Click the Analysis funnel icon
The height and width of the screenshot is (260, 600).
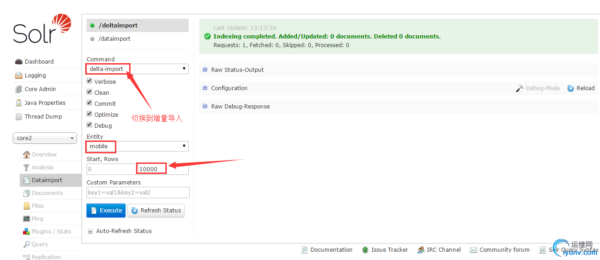point(27,168)
